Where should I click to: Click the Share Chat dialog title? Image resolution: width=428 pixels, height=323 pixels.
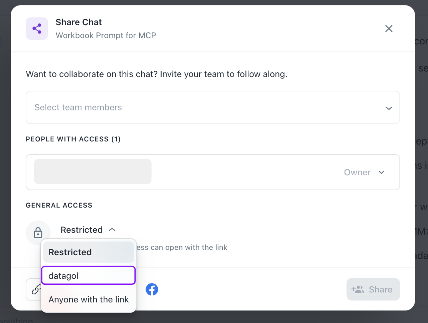(79, 22)
